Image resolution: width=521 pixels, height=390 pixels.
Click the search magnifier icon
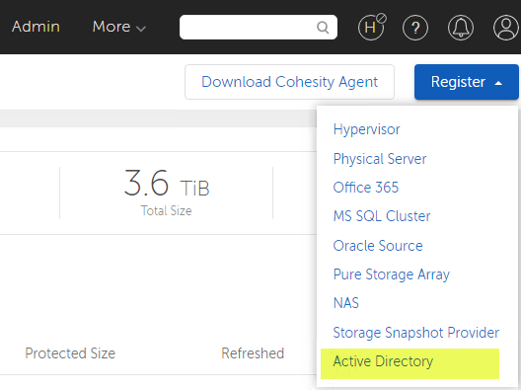323,28
